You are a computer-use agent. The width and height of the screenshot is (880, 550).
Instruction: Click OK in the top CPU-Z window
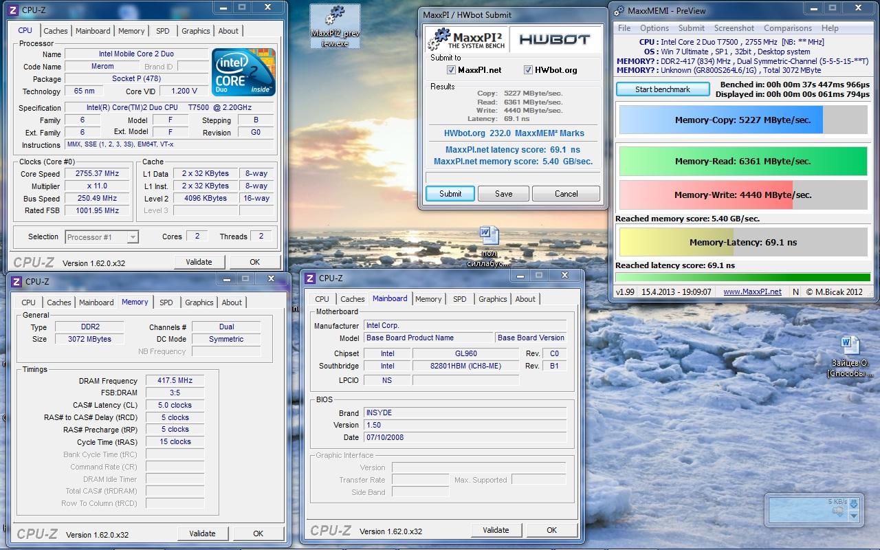click(x=255, y=262)
